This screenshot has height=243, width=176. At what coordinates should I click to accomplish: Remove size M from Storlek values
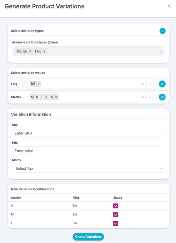coord(37,97)
